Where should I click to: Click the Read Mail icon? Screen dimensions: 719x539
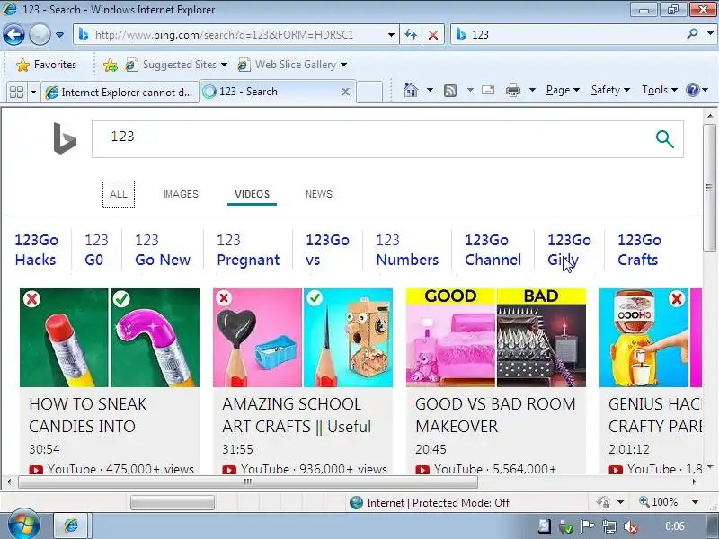point(488,90)
